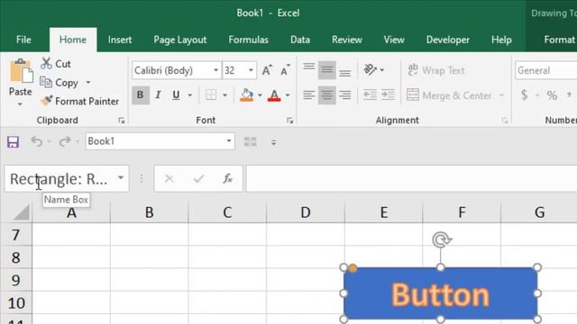Open the Book1 combo box dropdown
The height and width of the screenshot is (324, 577).
pos(228,141)
